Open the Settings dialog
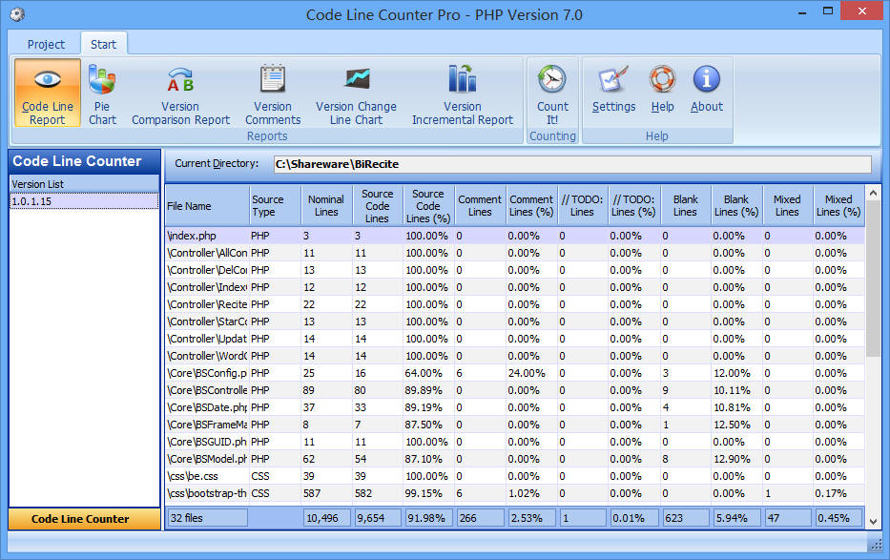Viewport: 890px width, 560px height. [x=613, y=93]
